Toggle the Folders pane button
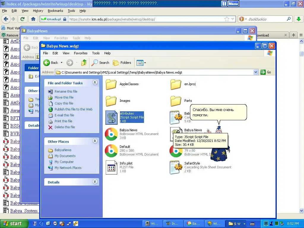 click(x=122, y=63)
